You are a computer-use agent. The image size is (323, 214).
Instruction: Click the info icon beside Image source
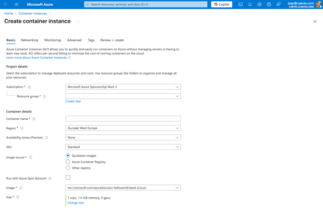(31, 157)
